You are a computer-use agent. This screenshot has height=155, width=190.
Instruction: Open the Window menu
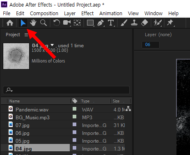153,14
